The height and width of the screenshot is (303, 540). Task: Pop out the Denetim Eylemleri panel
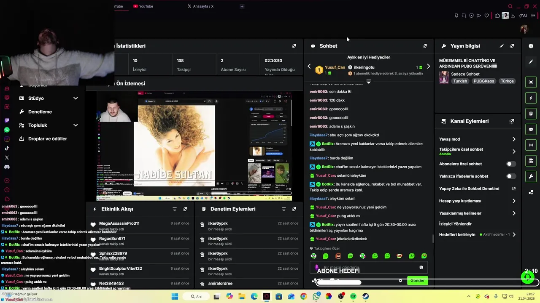294,209
